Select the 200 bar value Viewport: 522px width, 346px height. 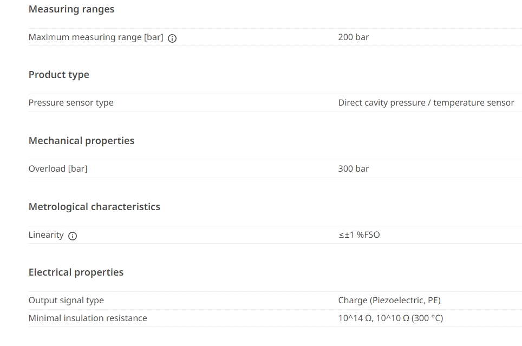[x=354, y=37]
